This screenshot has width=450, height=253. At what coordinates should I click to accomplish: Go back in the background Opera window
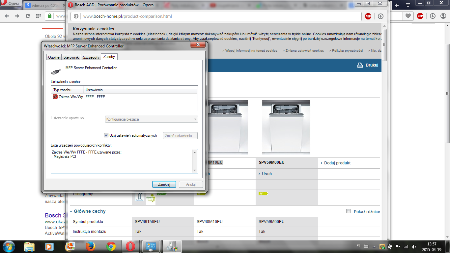pyautogui.click(x=7, y=16)
